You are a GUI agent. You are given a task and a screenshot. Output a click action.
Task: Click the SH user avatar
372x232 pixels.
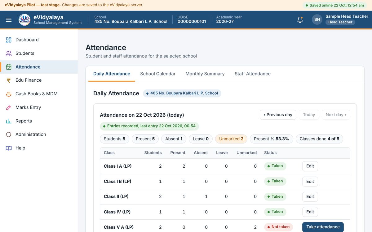[x=317, y=19]
